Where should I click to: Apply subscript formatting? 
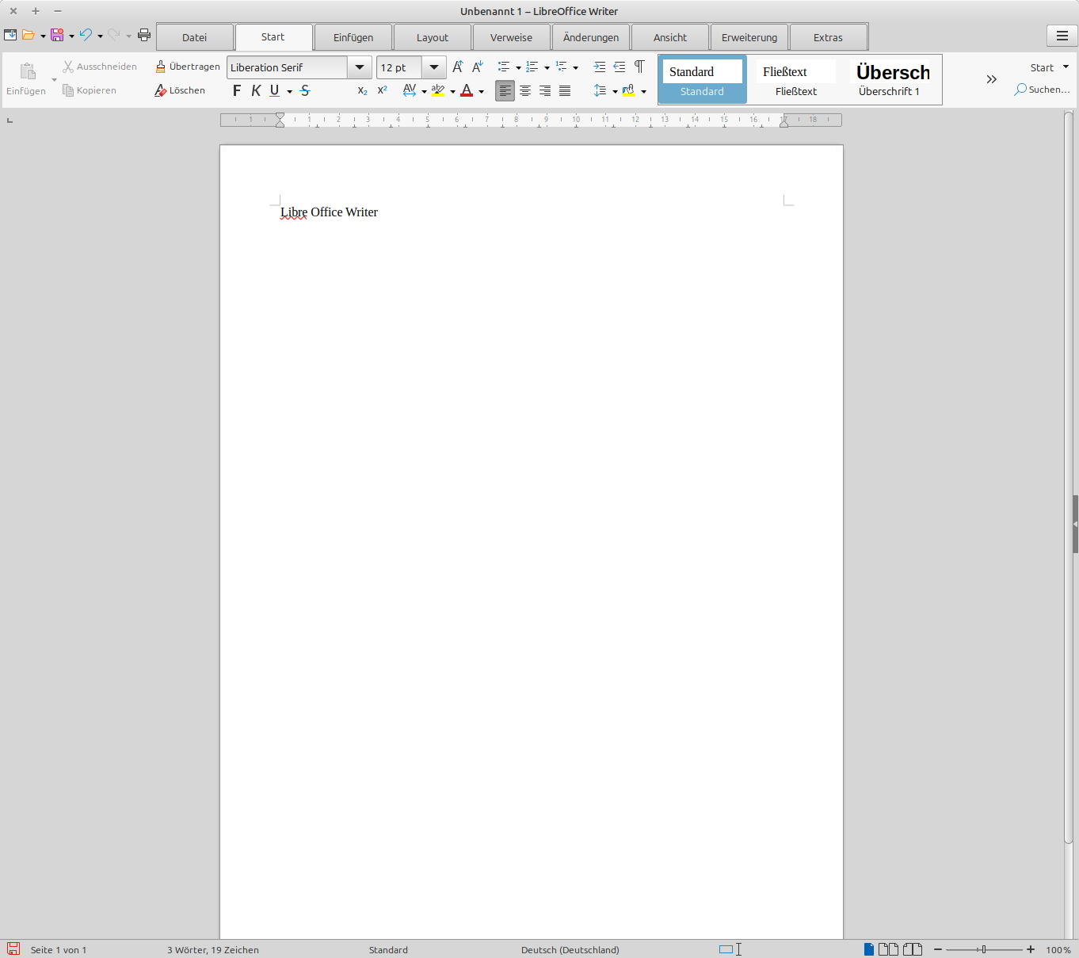click(363, 91)
